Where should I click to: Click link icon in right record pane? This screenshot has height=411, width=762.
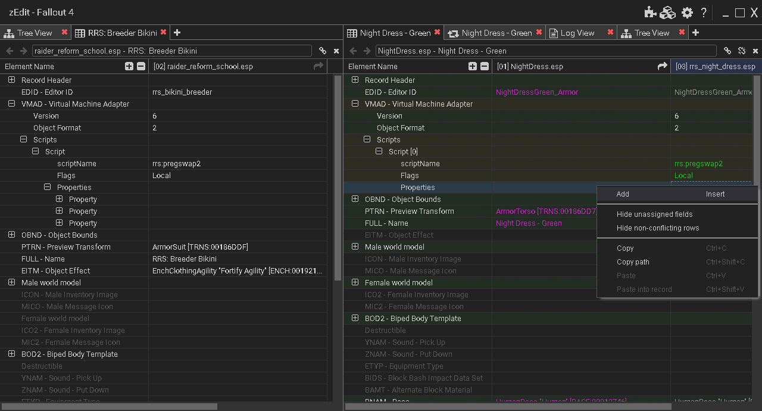click(x=727, y=51)
